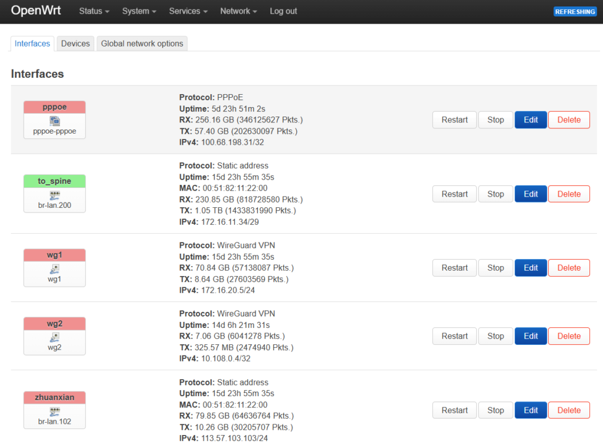
Task: Open the Status dropdown menu
Action: coord(94,11)
